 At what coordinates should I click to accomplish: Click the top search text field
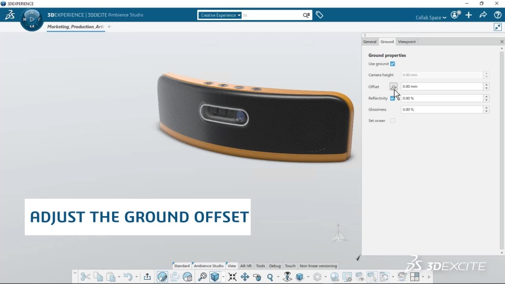(x=271, y=15)
